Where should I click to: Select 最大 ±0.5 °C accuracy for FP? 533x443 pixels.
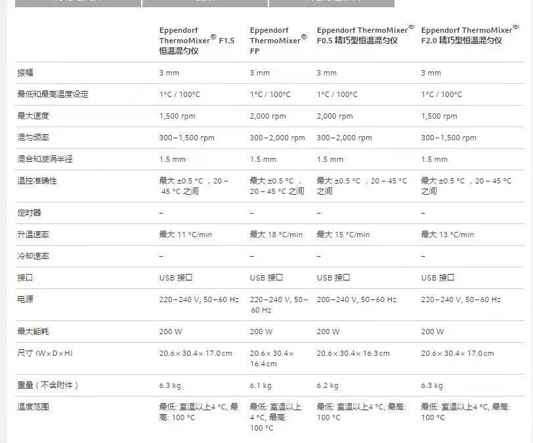tap(277, 186)
